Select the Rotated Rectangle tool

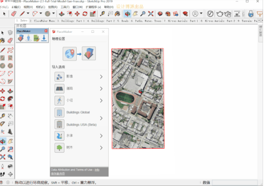pyautogui.click(x=10, y=58)
